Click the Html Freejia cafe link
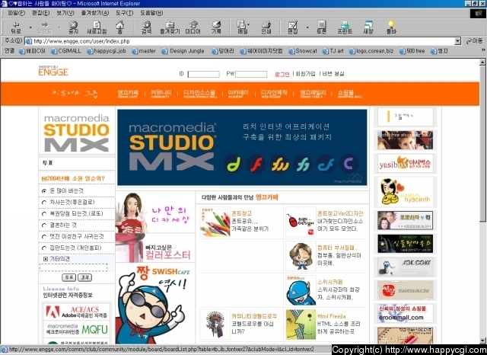Image resolution: width=487 pixels, height=355 pixels. point(332,316)
